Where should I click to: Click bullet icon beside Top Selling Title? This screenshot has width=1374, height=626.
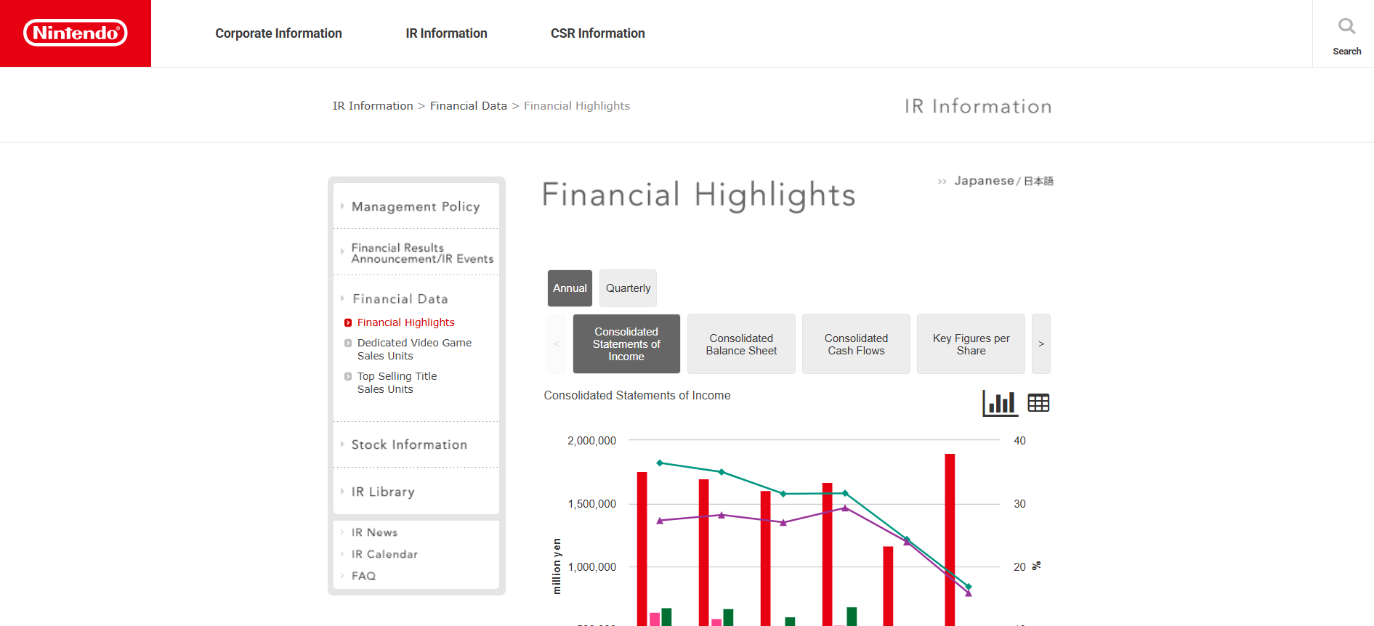tap(348, 376)
